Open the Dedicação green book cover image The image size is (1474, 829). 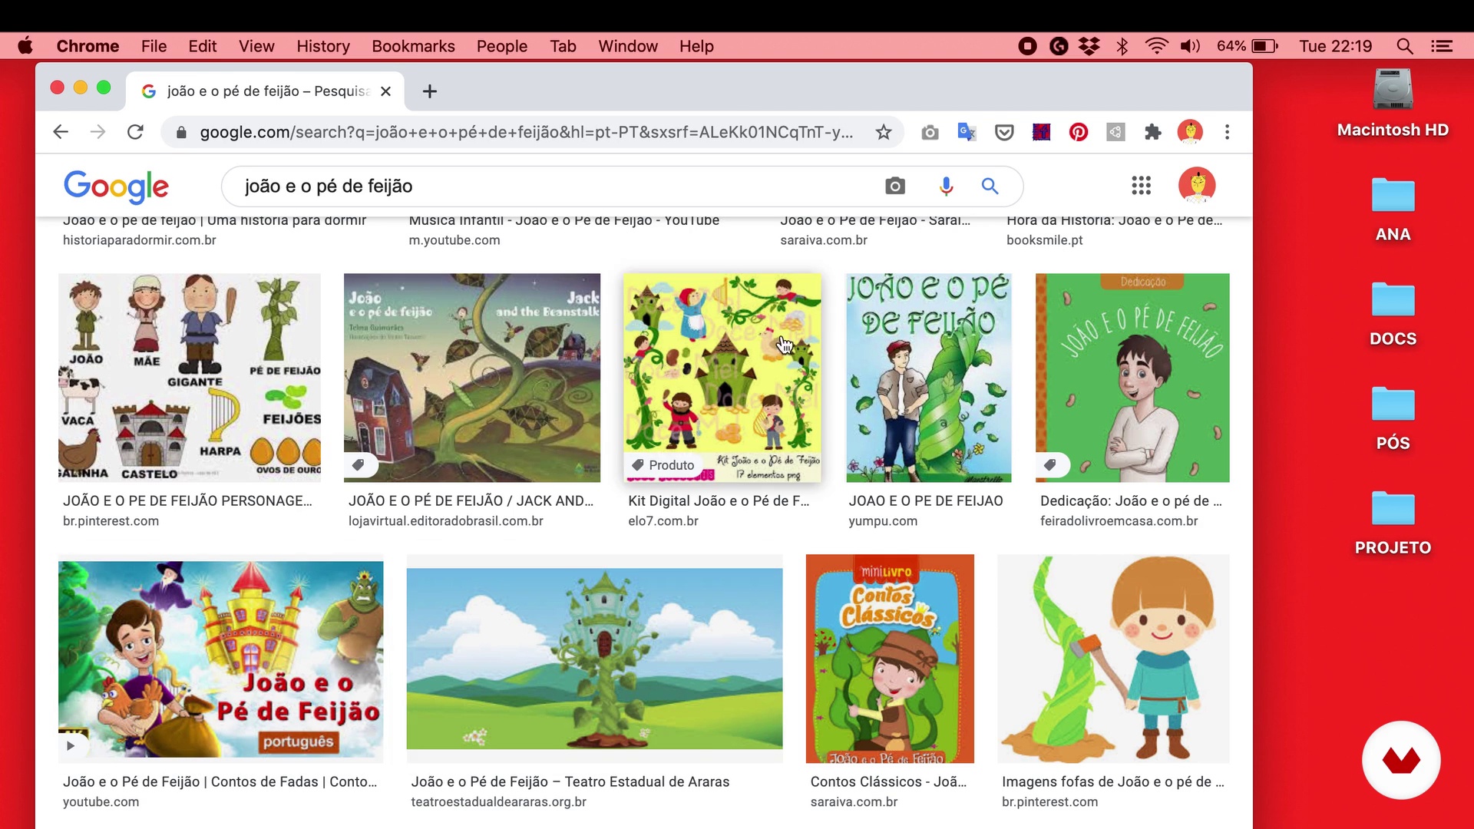tap(1132, 378)
